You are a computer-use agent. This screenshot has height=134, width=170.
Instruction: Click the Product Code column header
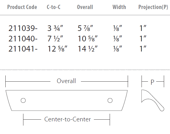point(22,7)
